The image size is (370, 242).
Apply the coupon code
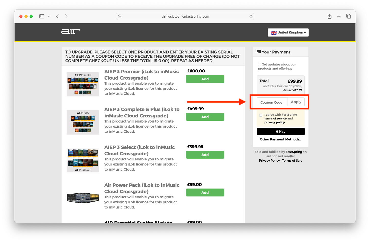pos(296,102)
